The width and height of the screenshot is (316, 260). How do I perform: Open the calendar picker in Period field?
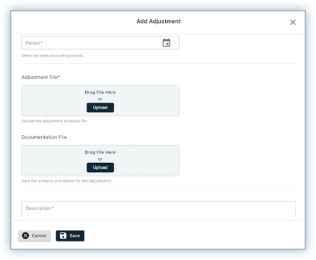coord(166,43)
